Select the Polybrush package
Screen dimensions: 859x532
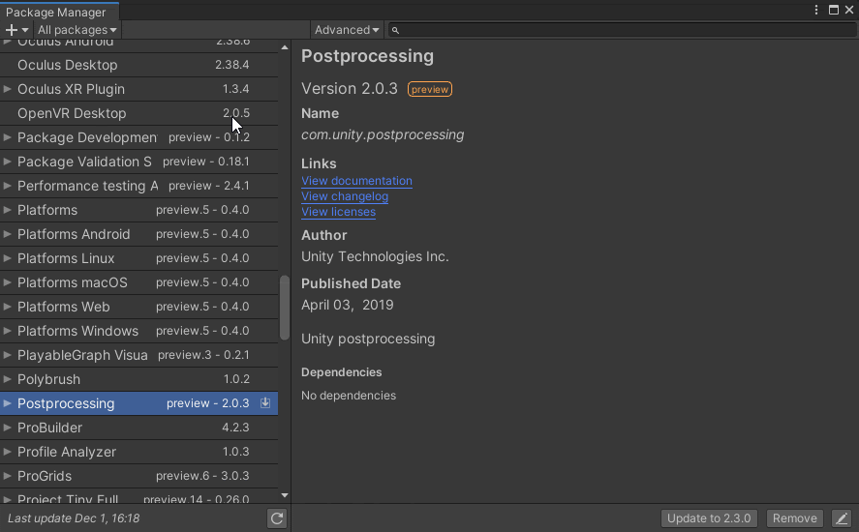point(138,379)
